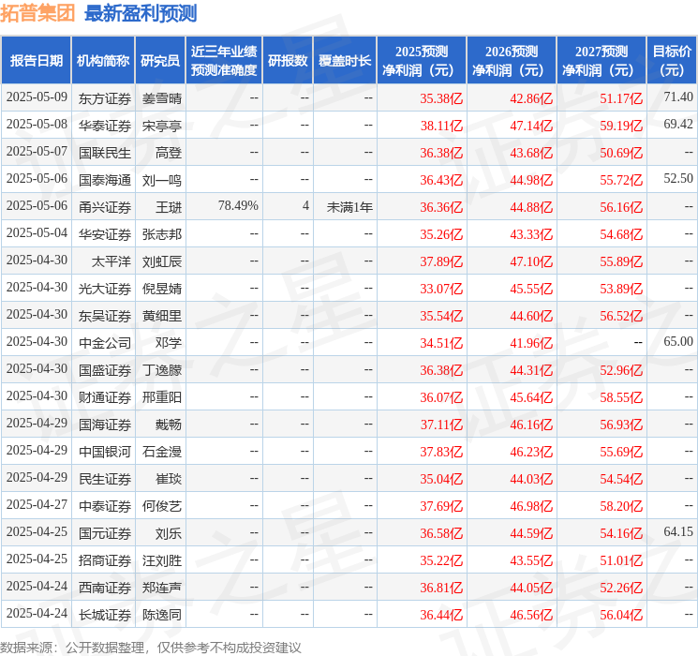Click the 最新盈利预测 heading
This screenshot has width=698, height=656.
[141, 13]
